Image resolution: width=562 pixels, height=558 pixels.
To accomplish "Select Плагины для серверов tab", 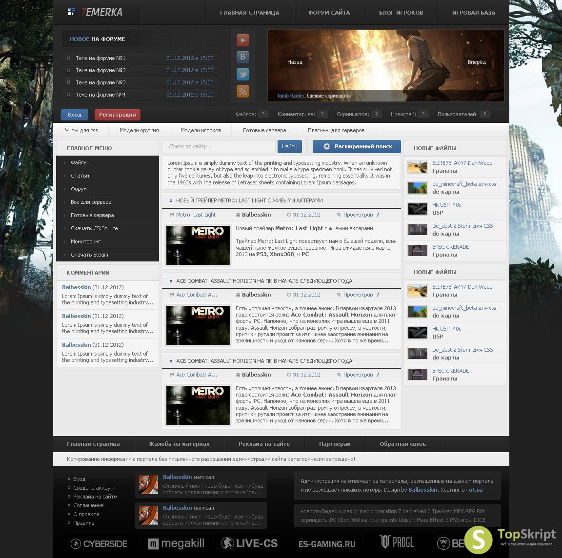I will coord(336,130).
